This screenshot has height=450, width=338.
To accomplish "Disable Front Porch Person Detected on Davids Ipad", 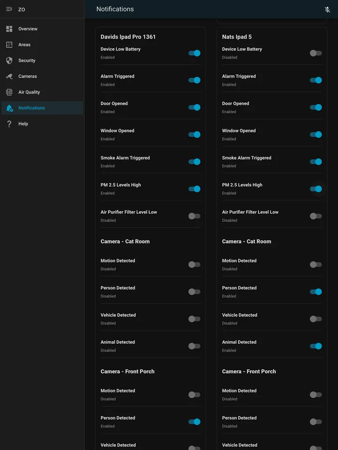I will (194, 422).
